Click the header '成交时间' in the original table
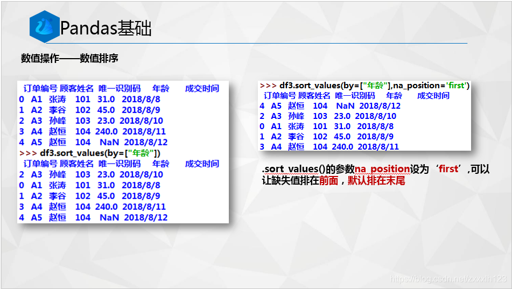 (x=202, y=88)
